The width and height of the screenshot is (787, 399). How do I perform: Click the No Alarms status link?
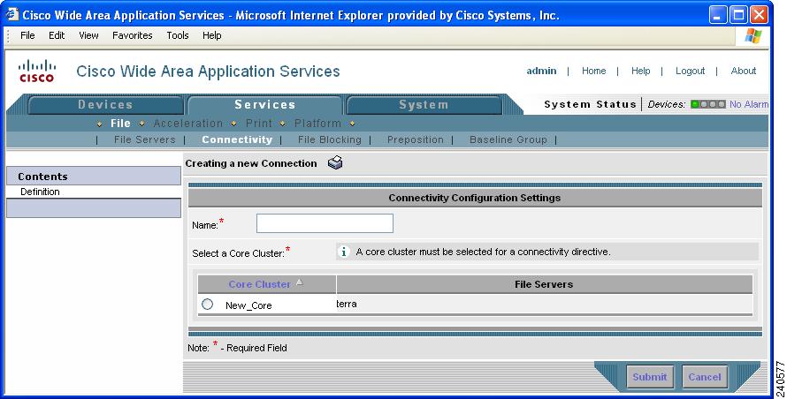pyautogui.click(x=748, y=104)
